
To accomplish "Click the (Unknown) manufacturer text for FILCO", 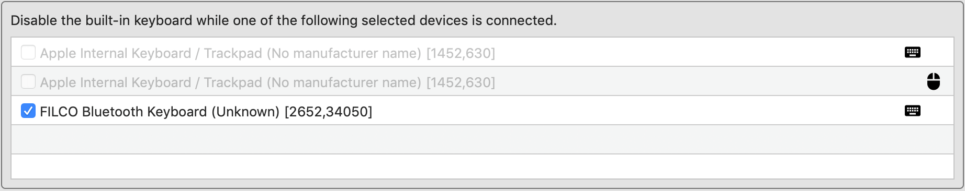I will pyautogui.click(x=245, y=112).
